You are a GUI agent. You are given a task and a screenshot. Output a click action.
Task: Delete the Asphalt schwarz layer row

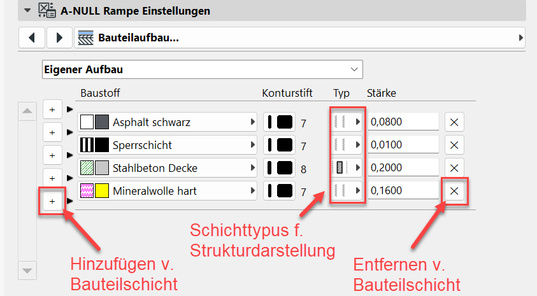coord(454,122)
